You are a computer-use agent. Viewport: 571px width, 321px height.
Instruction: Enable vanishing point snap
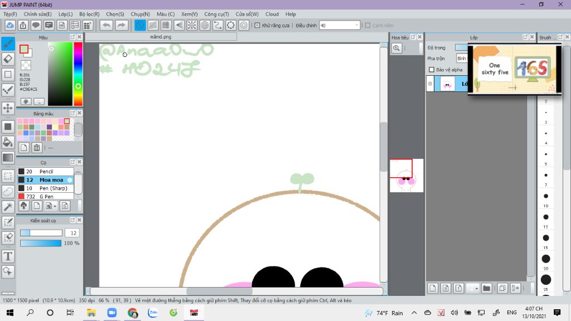179,25
